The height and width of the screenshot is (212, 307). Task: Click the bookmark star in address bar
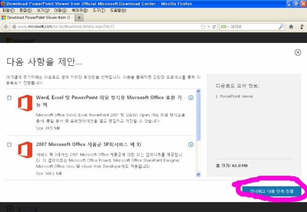[203, 27]
